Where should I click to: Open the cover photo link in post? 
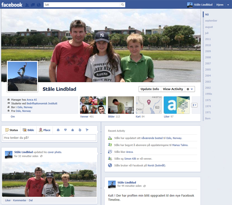pyautogui.click(x=55, y=152)
